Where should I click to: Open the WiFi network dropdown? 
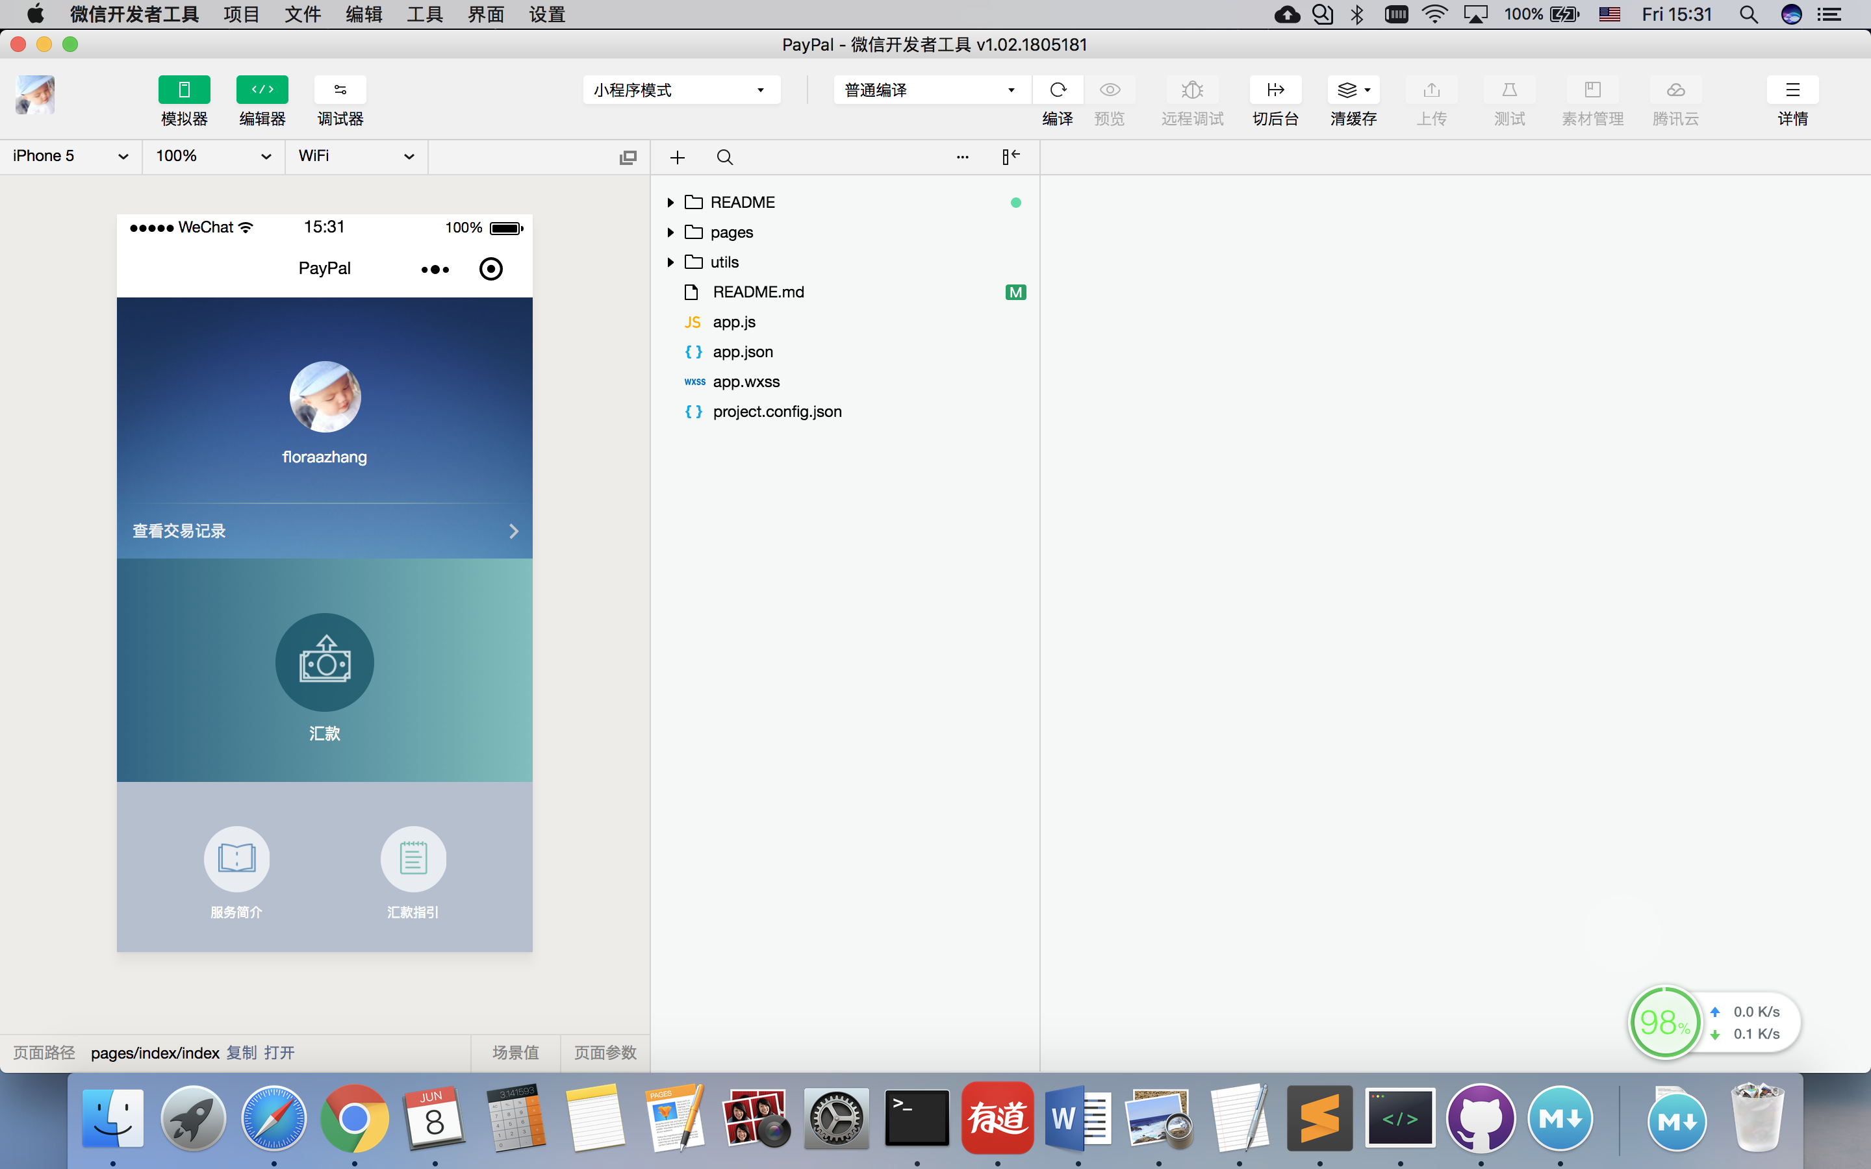pos(357,156)
